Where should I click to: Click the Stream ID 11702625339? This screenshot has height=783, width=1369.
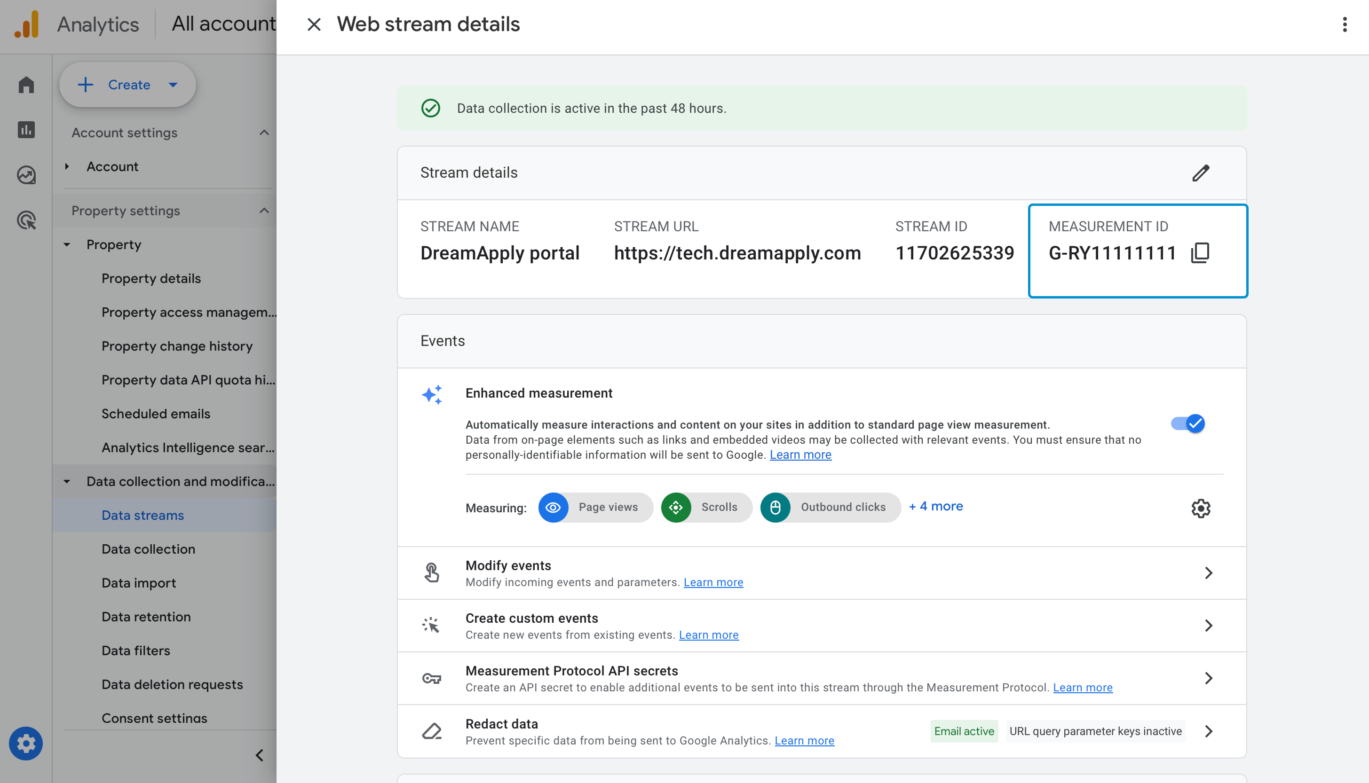(x=955, y=253)
